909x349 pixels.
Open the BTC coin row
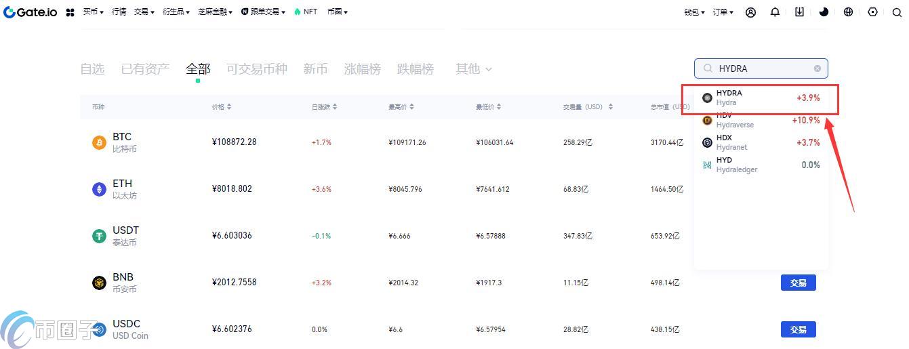[122, 142]
